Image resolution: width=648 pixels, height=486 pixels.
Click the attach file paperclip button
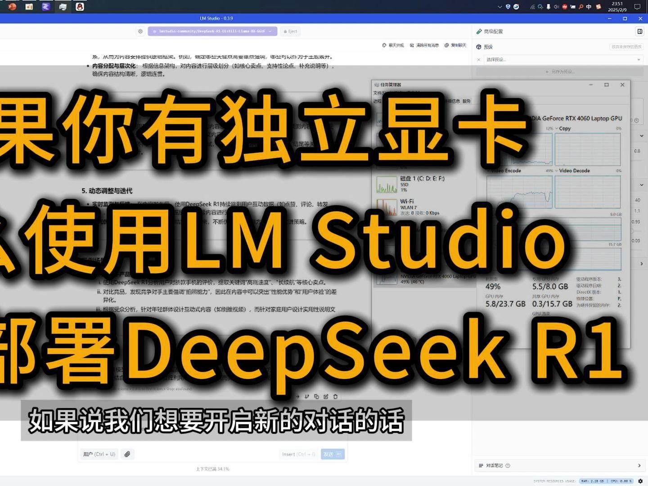click(x=127, y=454)
